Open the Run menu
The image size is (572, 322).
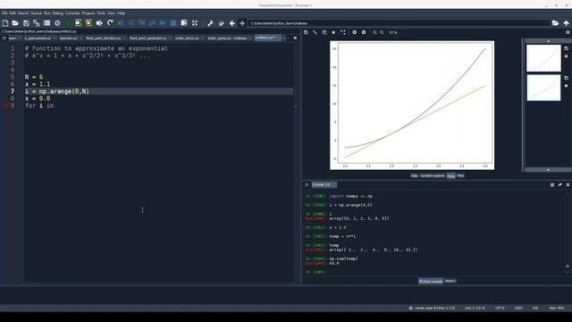[47, 13]
